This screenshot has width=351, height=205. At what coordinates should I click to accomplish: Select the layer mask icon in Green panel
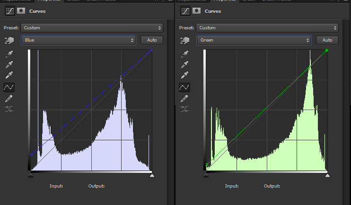(196, 11)
